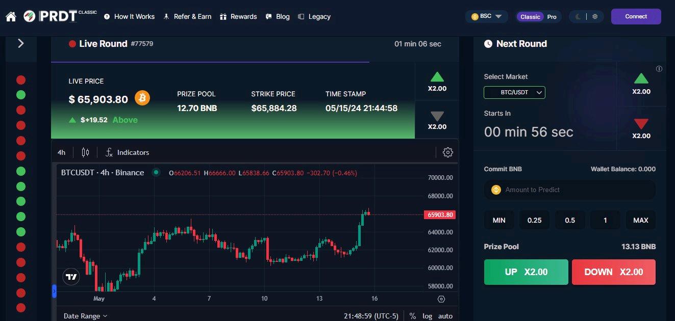Viewport: 675px width, 321px height.
Task: Switch to Classic mode
Action: coord(530,17)
